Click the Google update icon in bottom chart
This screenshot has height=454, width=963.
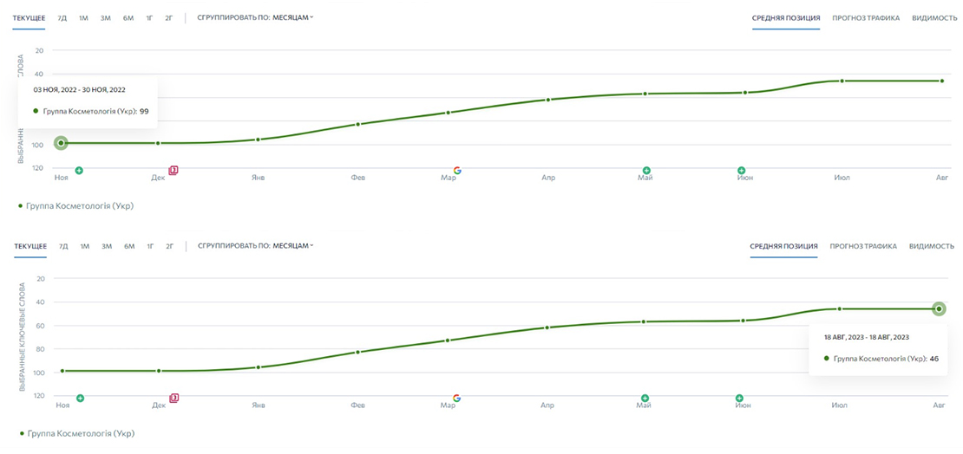(x=456, y=398)
